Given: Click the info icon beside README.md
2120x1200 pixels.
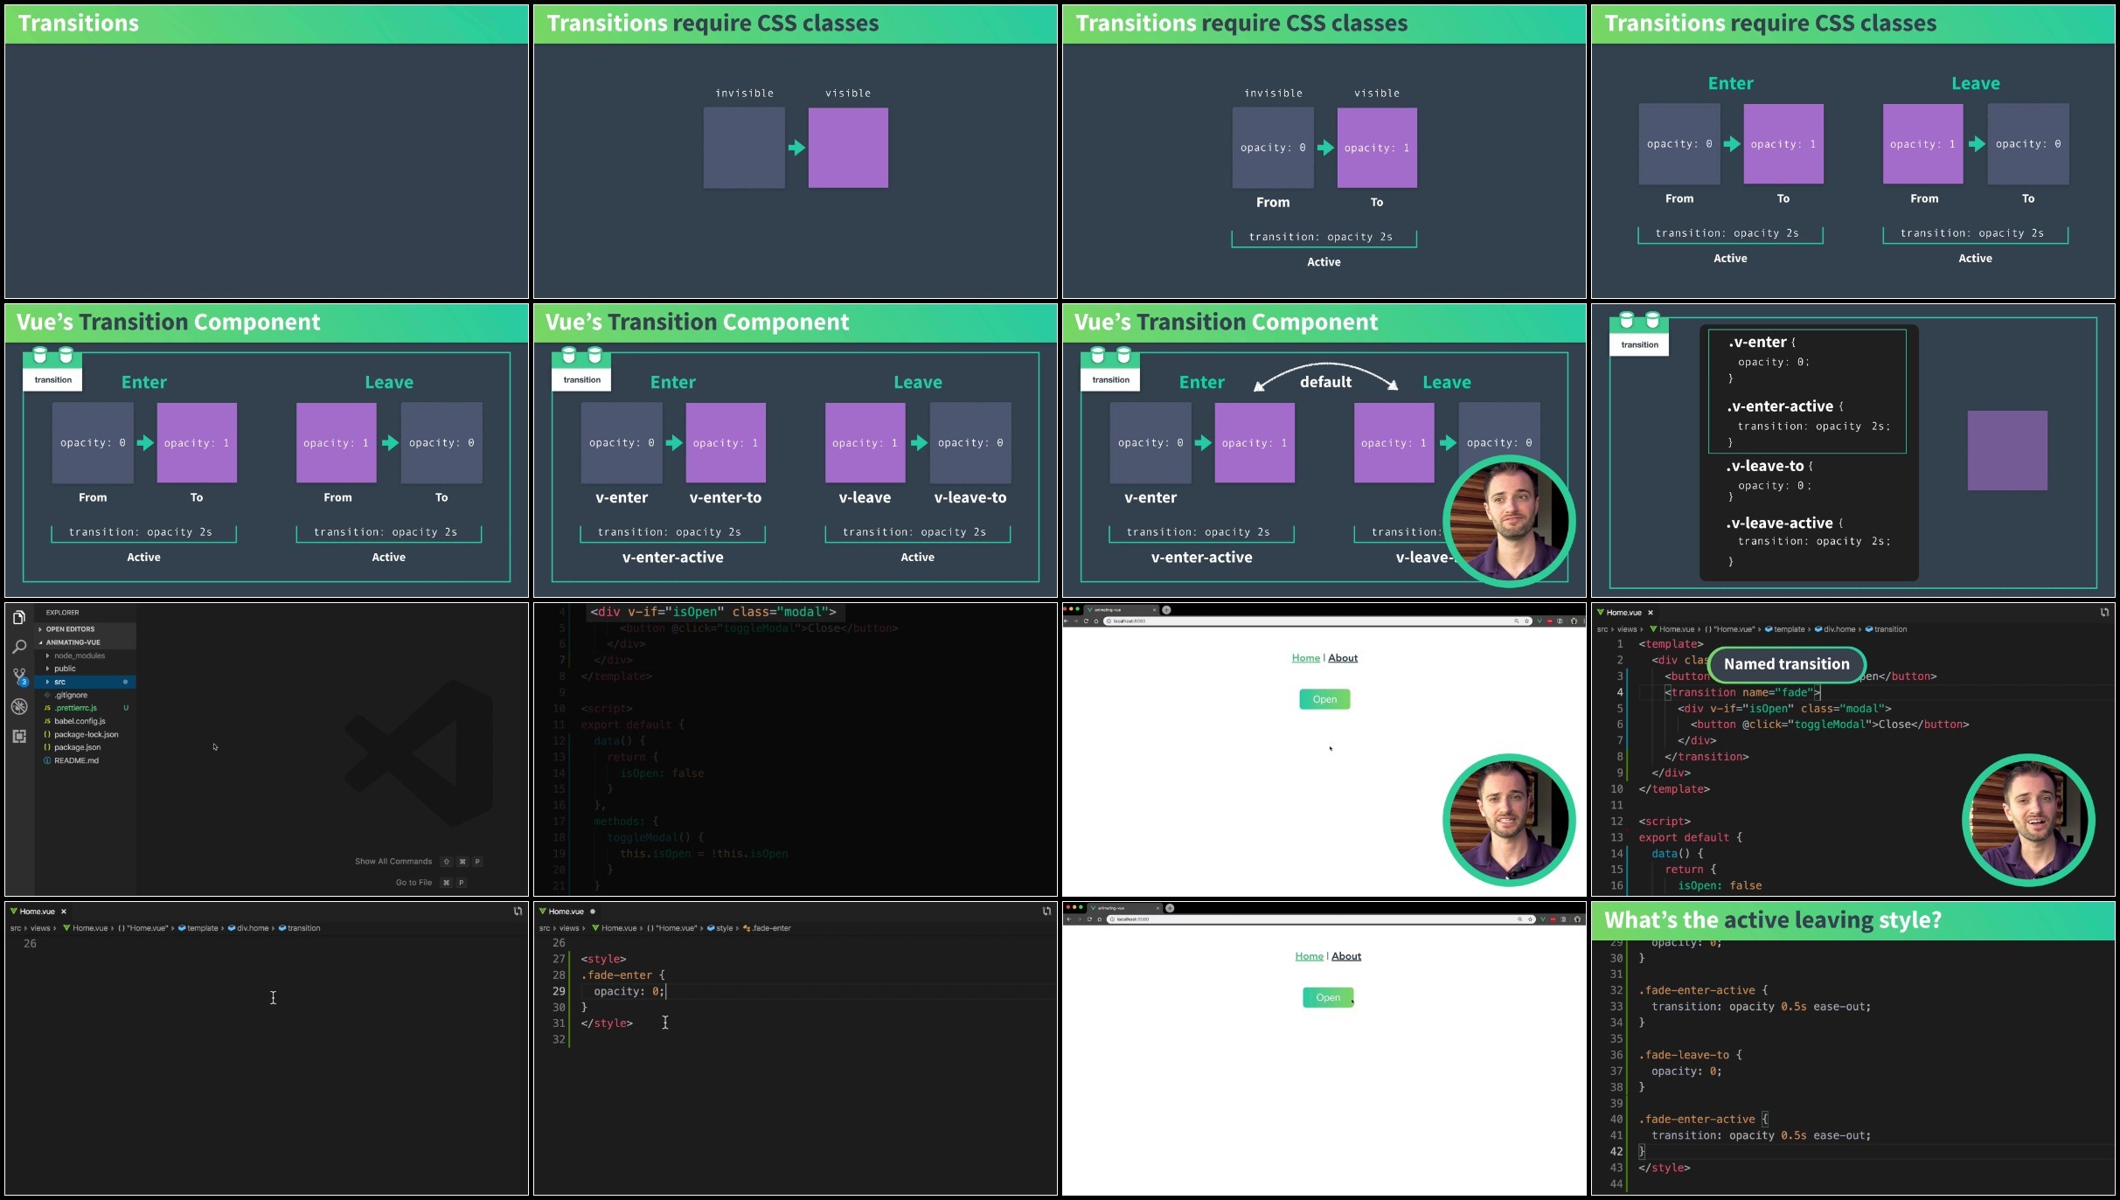Looking at the screenshot, I should click(x=47, y=760).
